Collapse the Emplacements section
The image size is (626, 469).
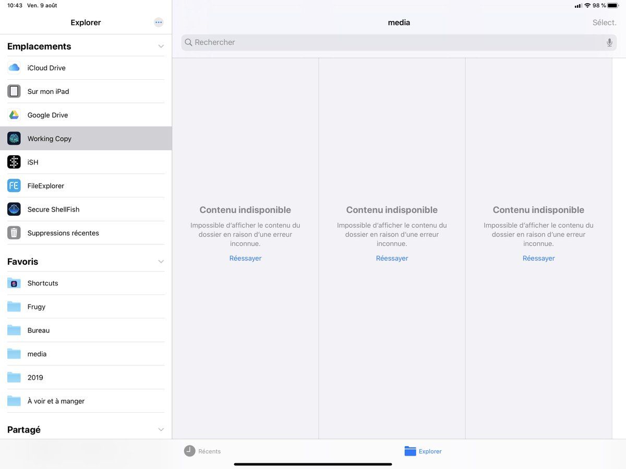[161, 46]
